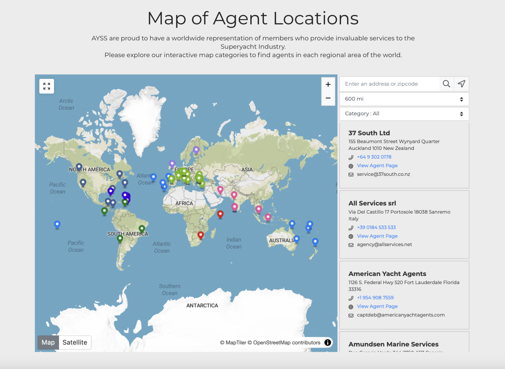Image resolution: width=505 pixels, height=369 pixels.
Task: Open the map attribution info icon
Action: point(327,342)
